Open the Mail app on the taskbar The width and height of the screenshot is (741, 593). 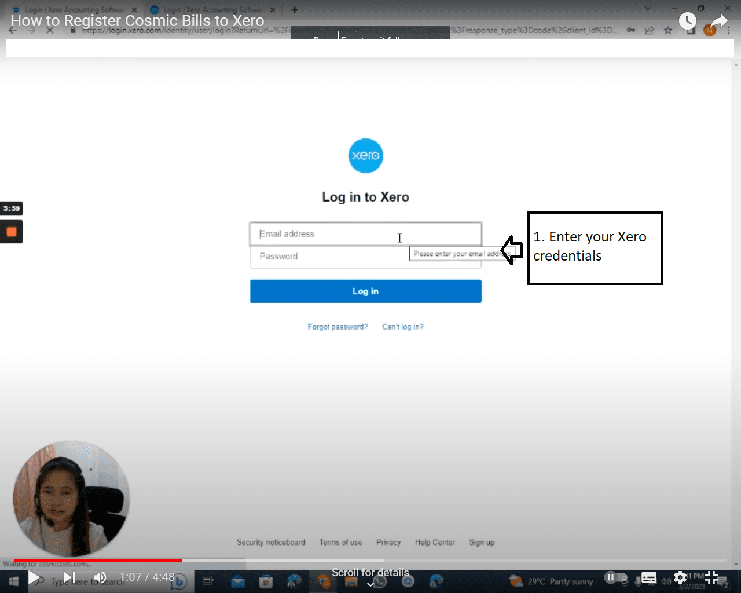coord(237,581)
